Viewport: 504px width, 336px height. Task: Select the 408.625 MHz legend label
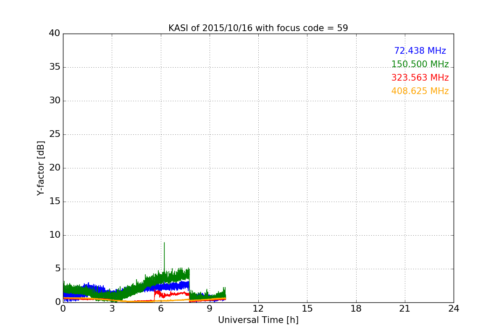click(x=420, y=91)
